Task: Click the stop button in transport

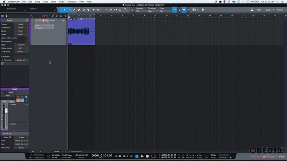Action: click(x=137, y=156)
